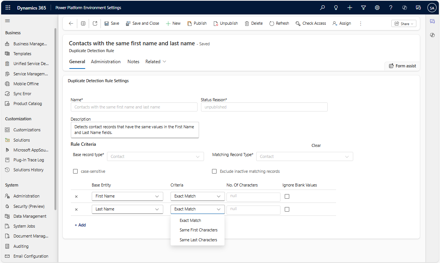Screen dimensions: 440x263
Task: Expand the Related tab dropdown
Action: click(156, 62)
